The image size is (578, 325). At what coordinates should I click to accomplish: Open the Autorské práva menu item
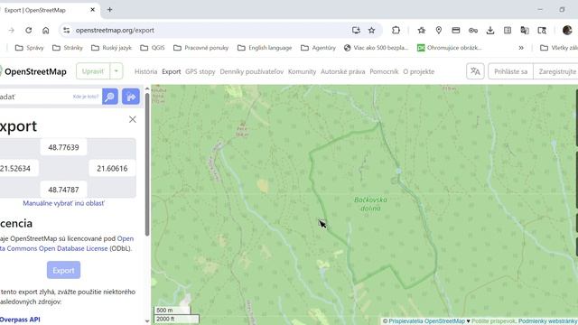tap(343, 71)
